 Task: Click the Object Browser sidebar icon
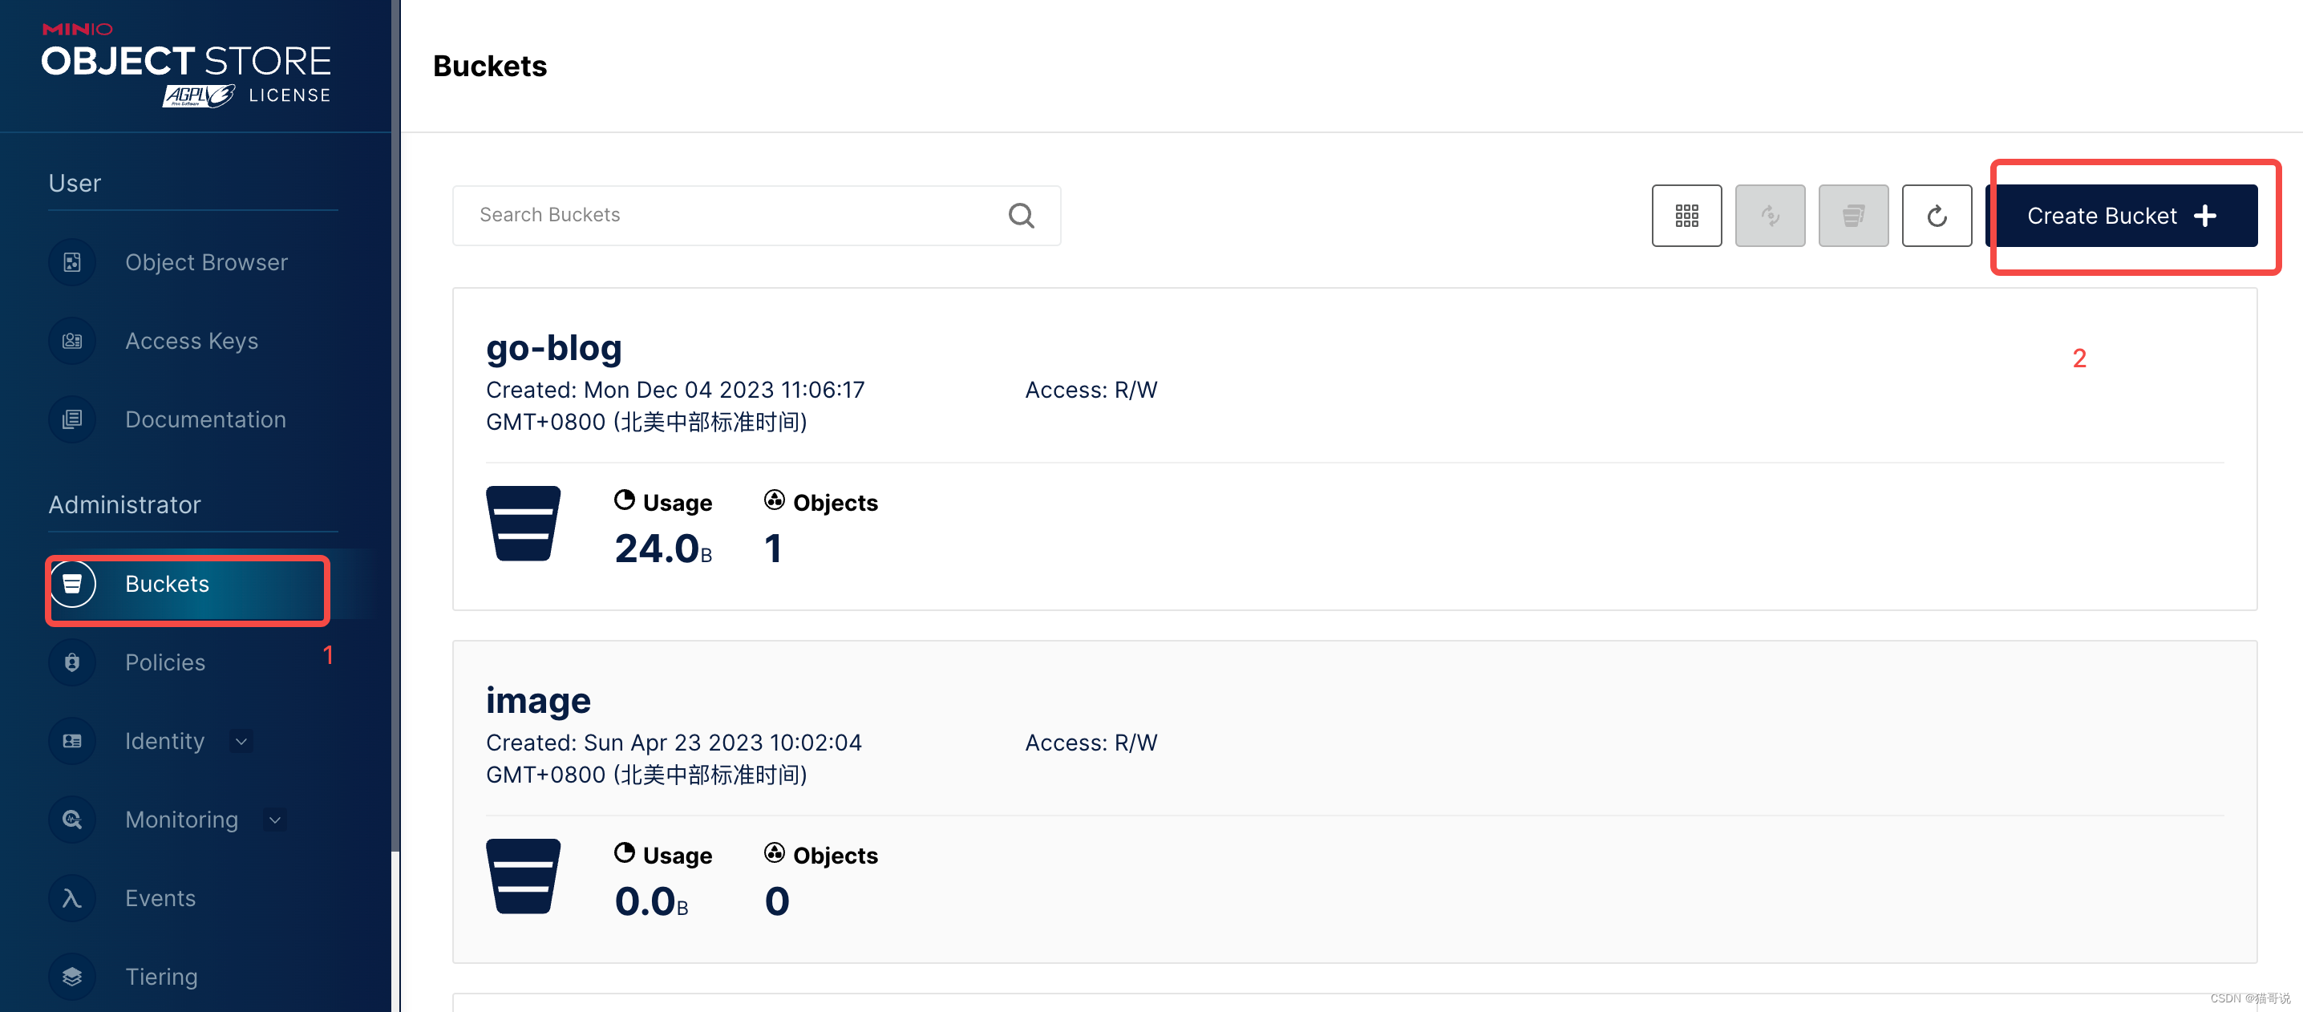coord(72,262)
